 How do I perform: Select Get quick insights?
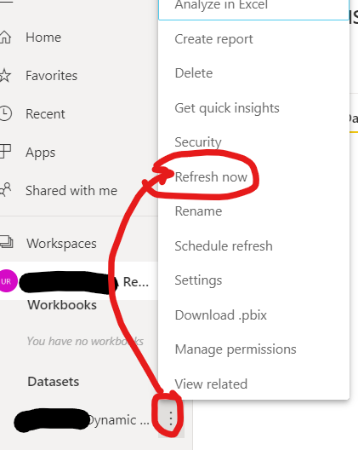(x=227, y=108)
